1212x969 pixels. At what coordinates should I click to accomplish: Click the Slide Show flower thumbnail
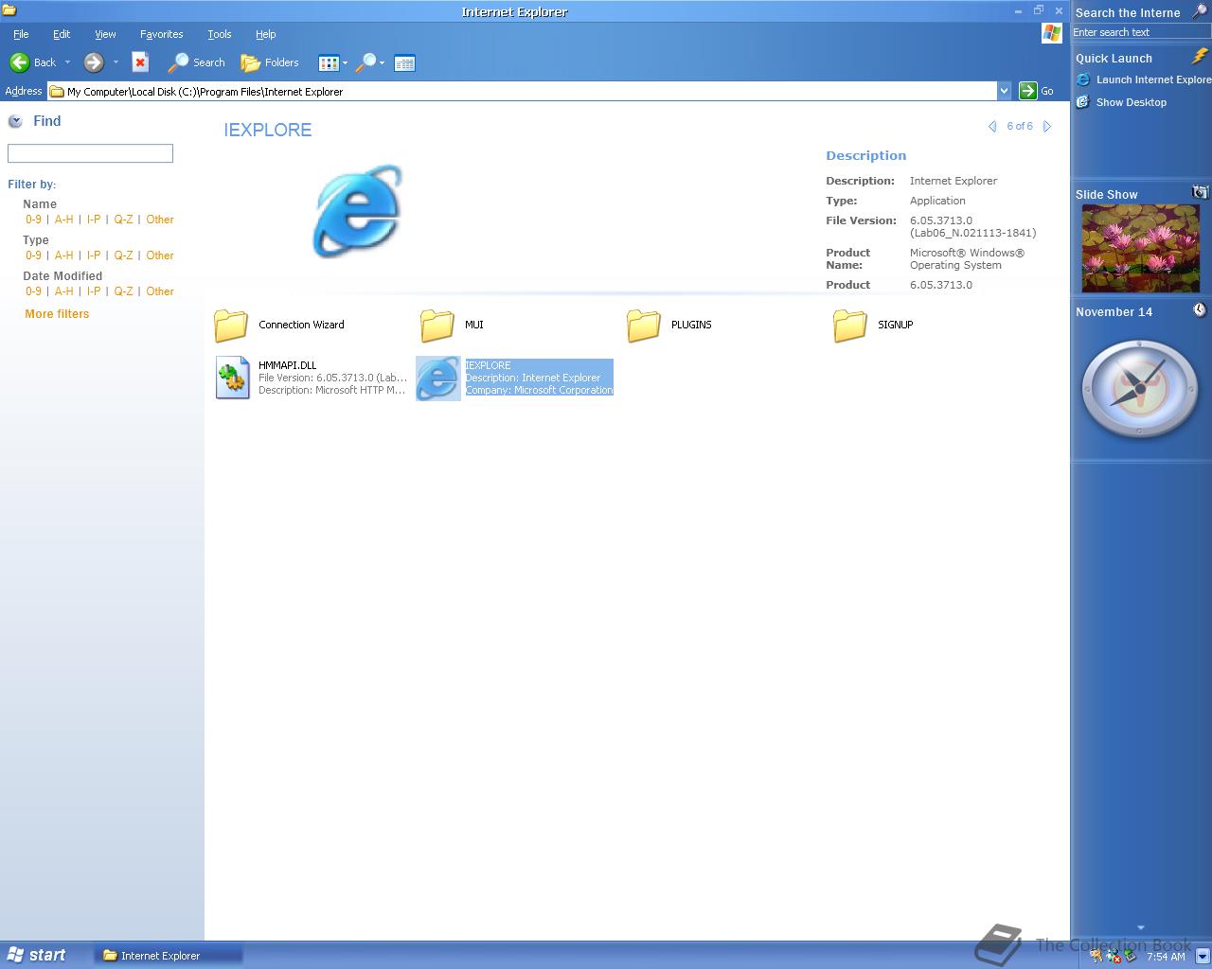coord(1140,249)
